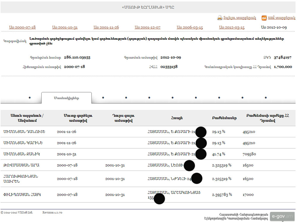Click the Հասցե column header
Viewport: 297px width, 222px height.
click(177, 118)
